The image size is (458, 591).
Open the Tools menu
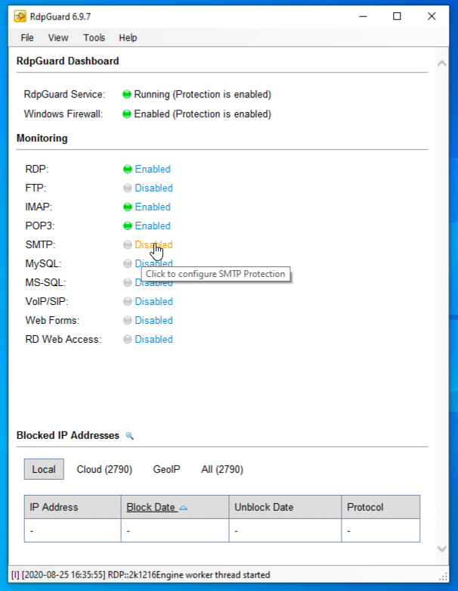click(x=94, y=38)
